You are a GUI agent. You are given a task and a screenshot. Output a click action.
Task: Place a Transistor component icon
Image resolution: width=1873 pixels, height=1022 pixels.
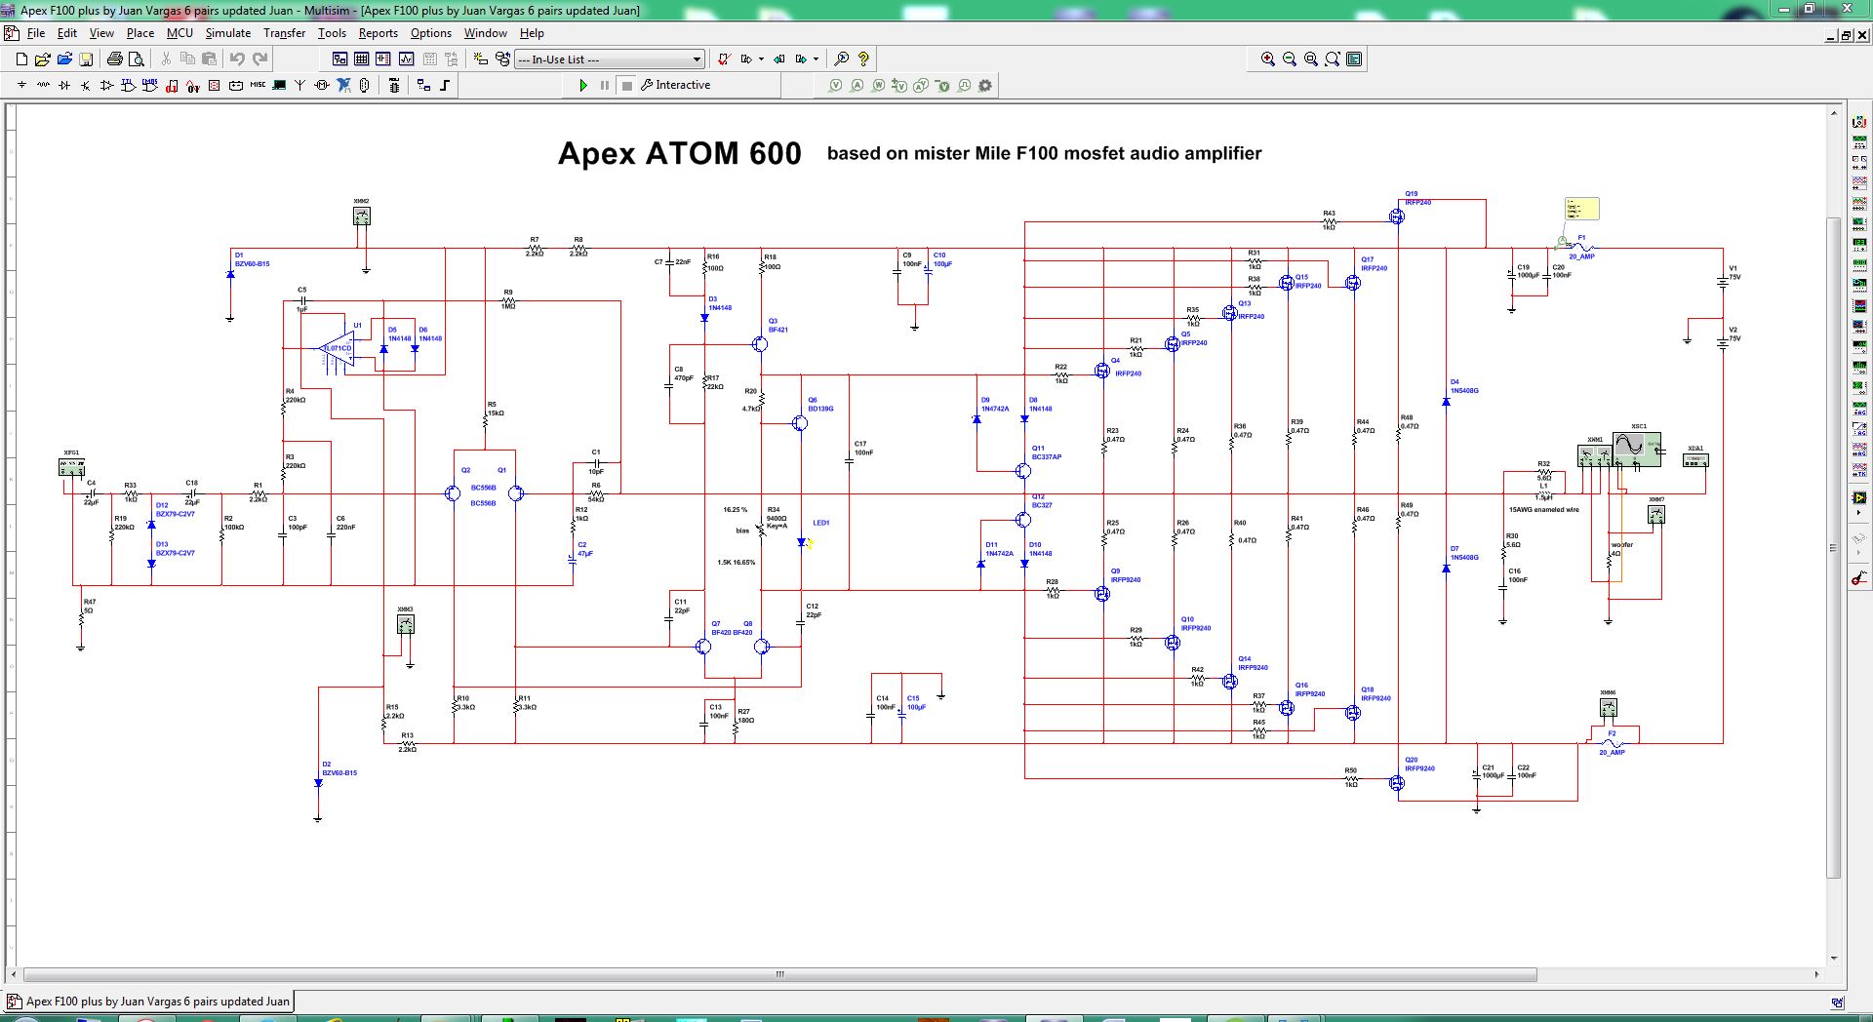pyautogui.click(x=86, y=85)
